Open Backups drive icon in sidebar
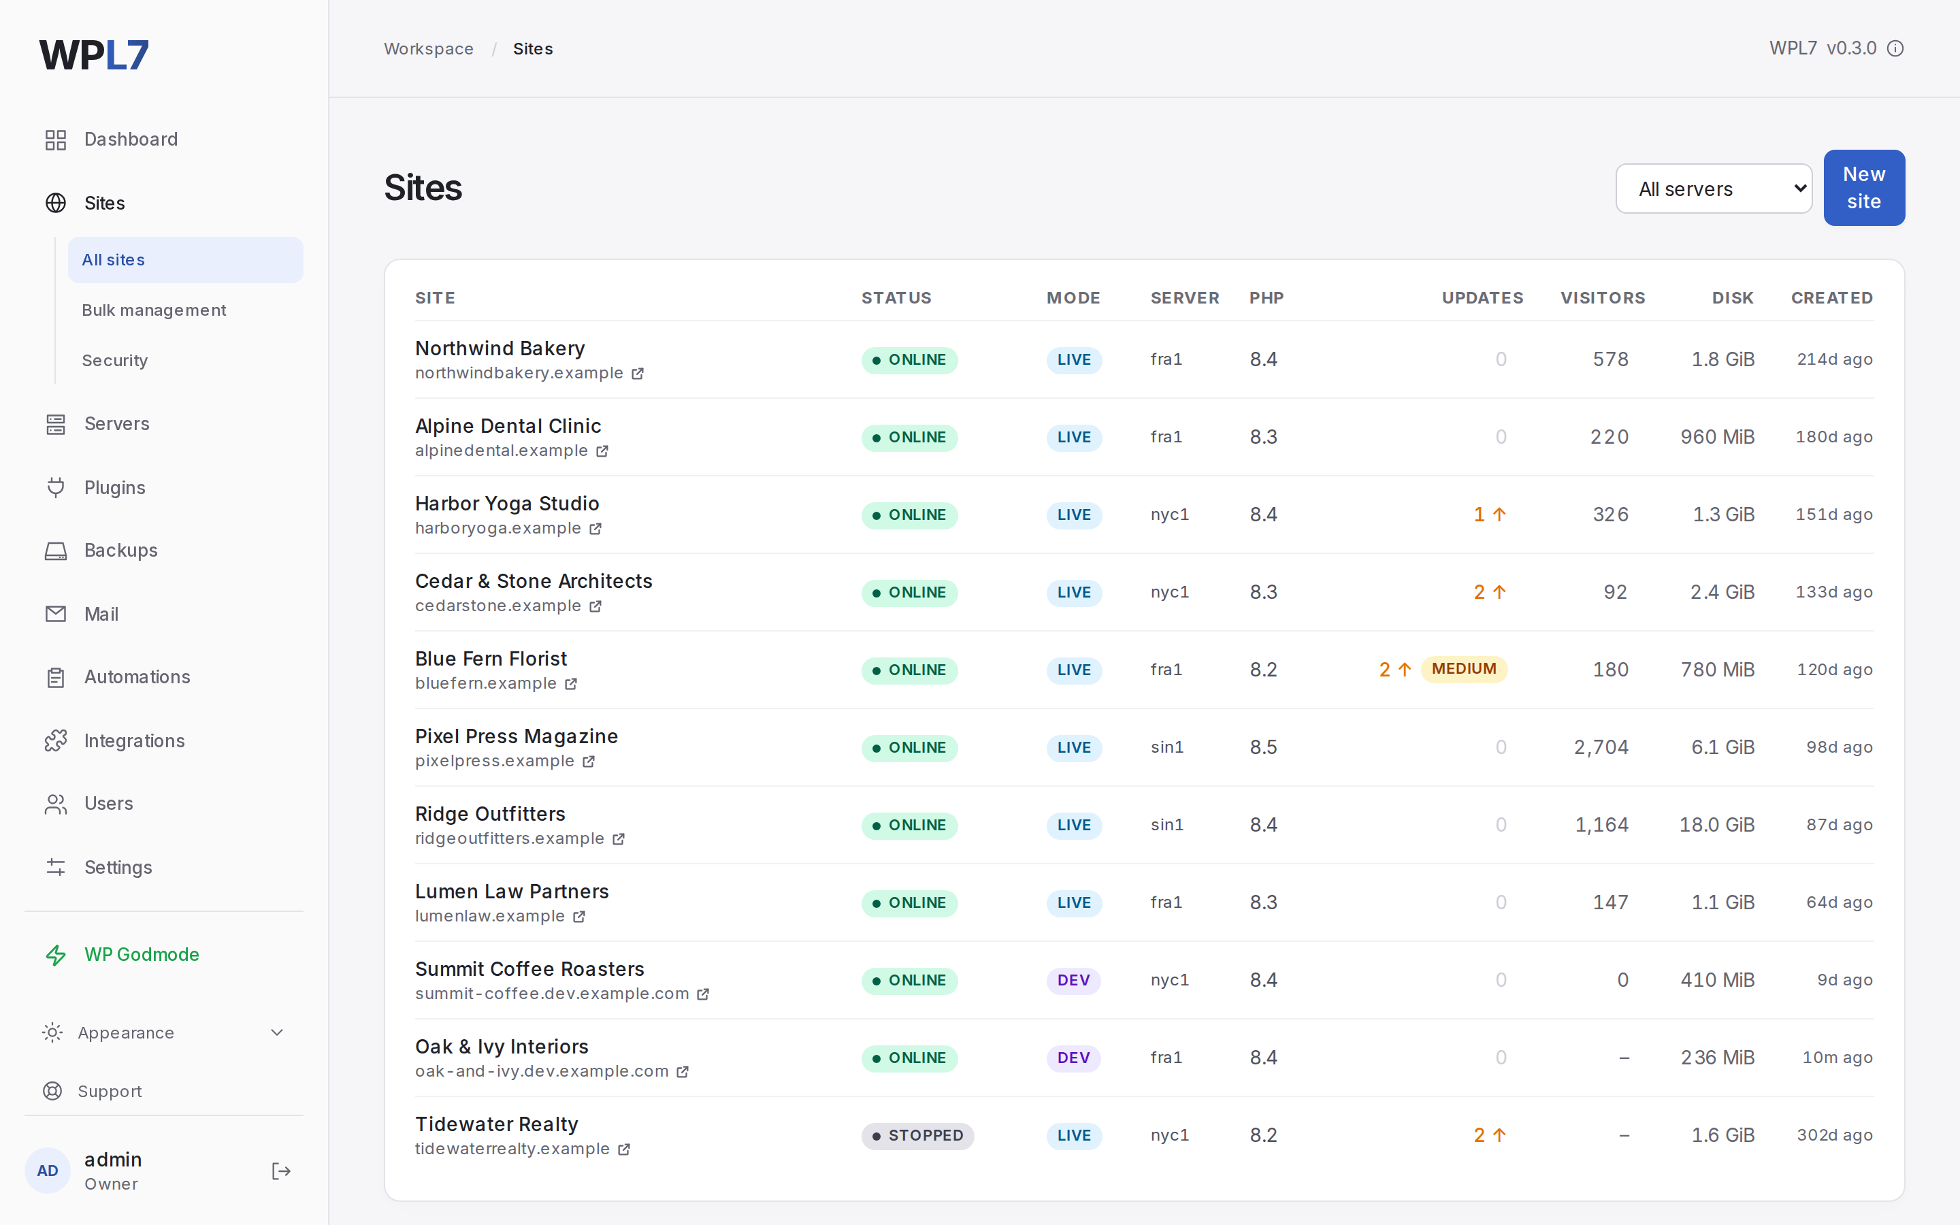Viewport: 1960px width, 1225px height. 55,551
